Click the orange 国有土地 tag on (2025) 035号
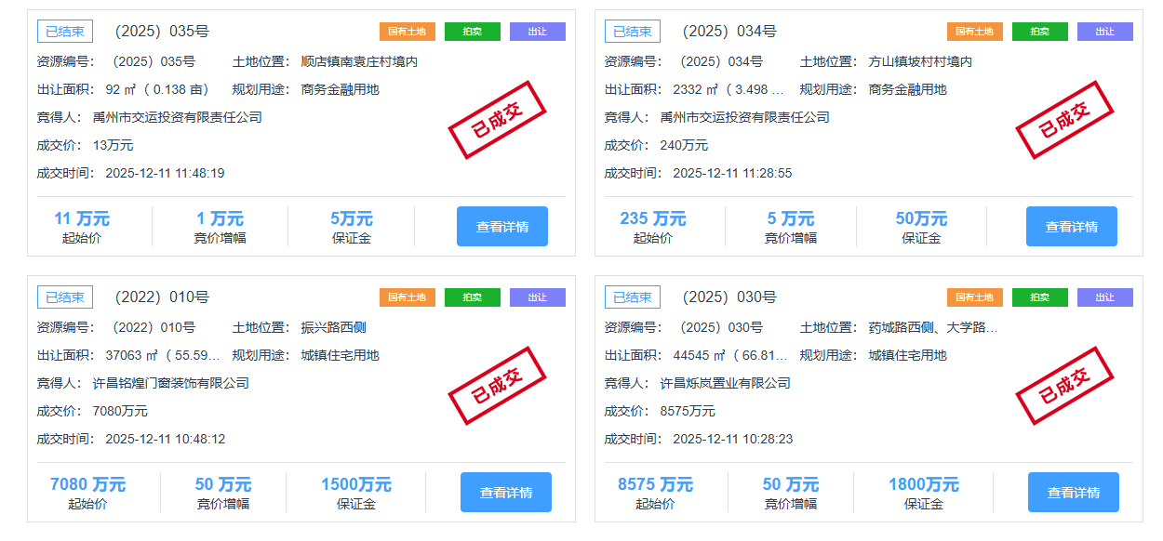The image size is (1163, 541). coord(407,32)
